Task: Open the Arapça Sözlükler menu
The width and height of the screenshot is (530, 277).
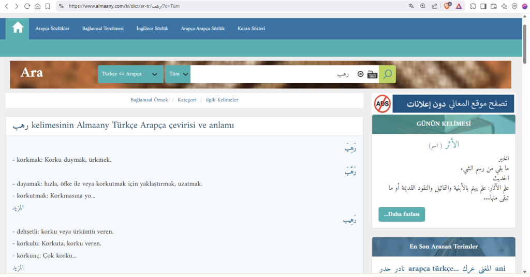Action: click(x=52, y=28)
